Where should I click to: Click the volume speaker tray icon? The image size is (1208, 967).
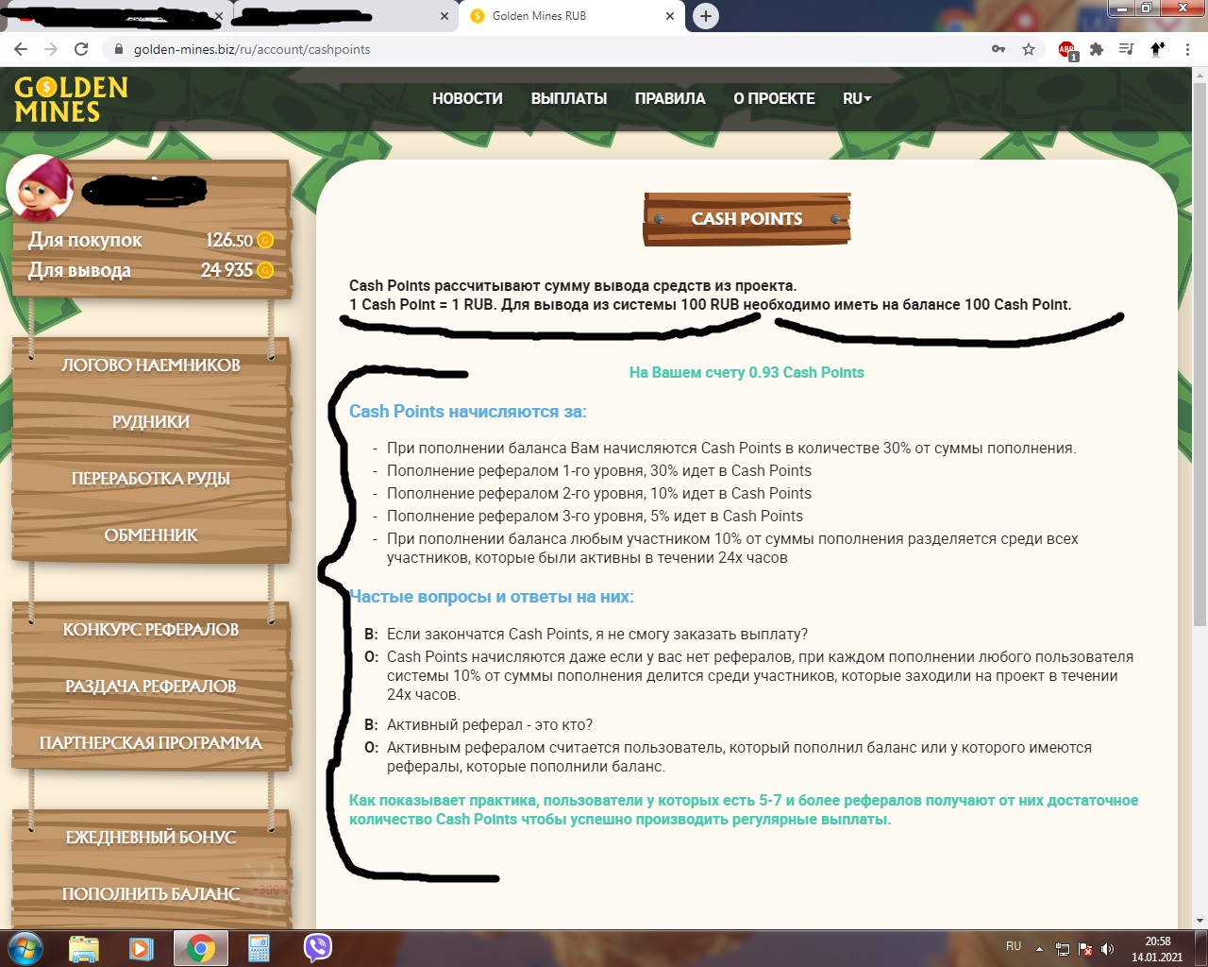coord(1108,949)
